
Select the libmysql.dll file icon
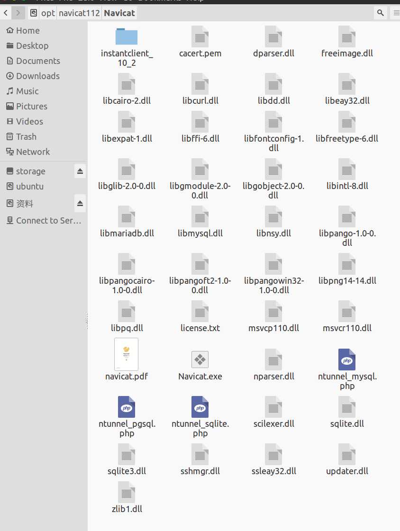tap(200, 216)
